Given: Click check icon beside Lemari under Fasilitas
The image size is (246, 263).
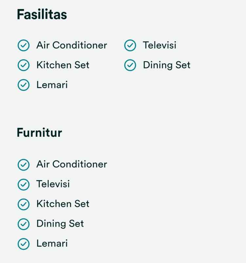Looking at the screenshot, I should 23,85.
